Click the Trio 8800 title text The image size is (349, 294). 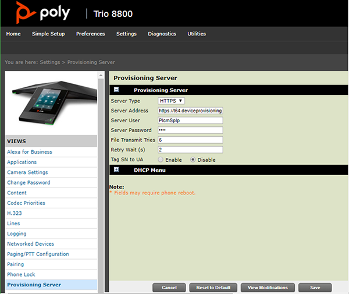click(113, 14)
